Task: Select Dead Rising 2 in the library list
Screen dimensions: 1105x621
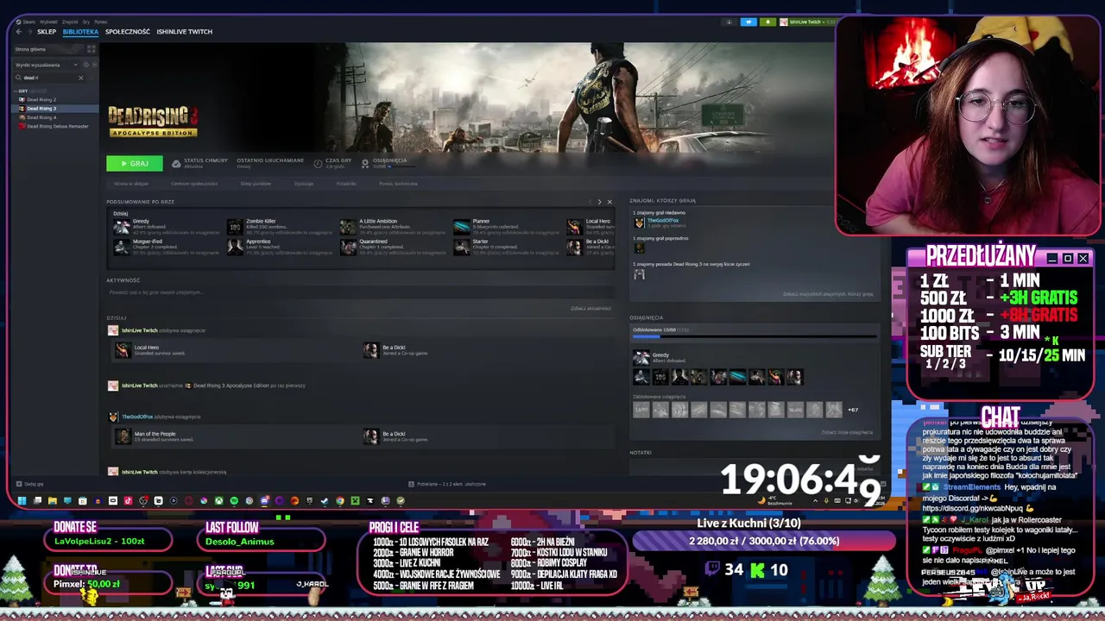Action: point(41,100)
